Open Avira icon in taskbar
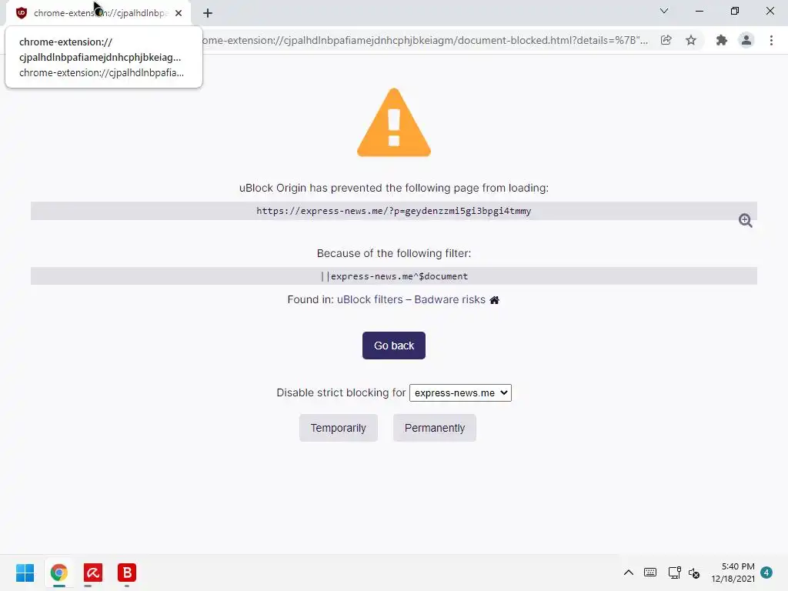This screenshot has width=788, height=591. tap(93, 573)
